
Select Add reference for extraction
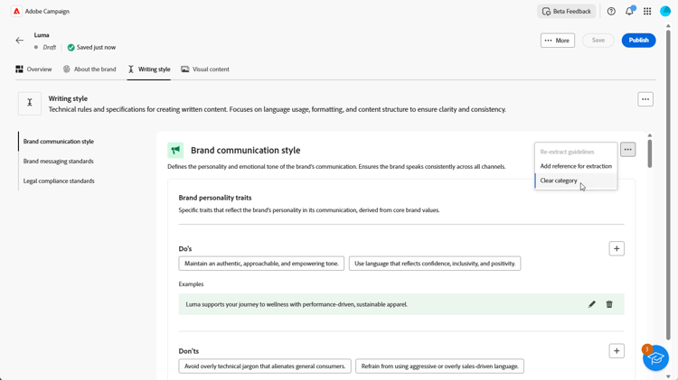[x=576, y=166]
